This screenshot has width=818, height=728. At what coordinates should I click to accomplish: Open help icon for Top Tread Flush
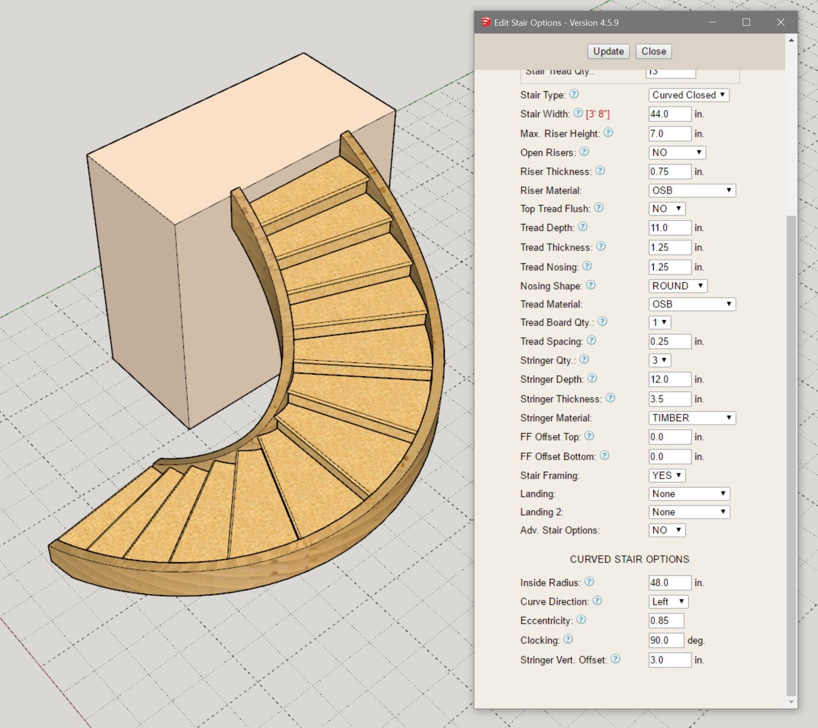click(599, 208)
